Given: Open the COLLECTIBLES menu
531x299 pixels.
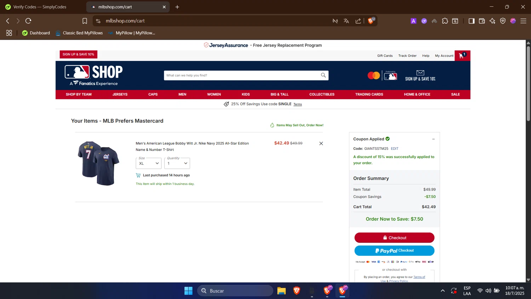Looking at the screenshot, I should 322,95.
